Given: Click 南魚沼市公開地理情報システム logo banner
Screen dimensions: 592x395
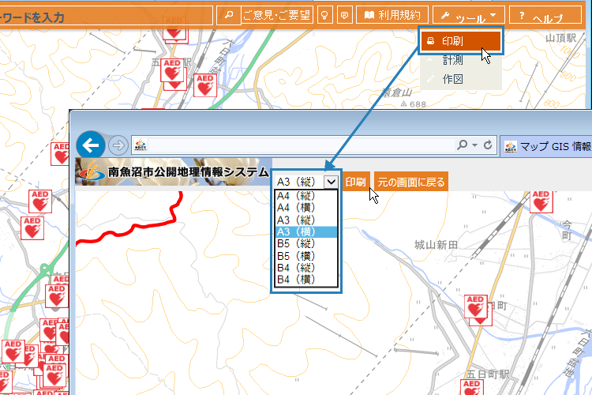Looking at the screenshot, I should (174, 172).
